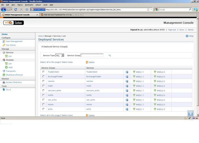Check the mtom service group checkbox
The image size is (199, 143).
pyautogui.click(x=44, y=104)
